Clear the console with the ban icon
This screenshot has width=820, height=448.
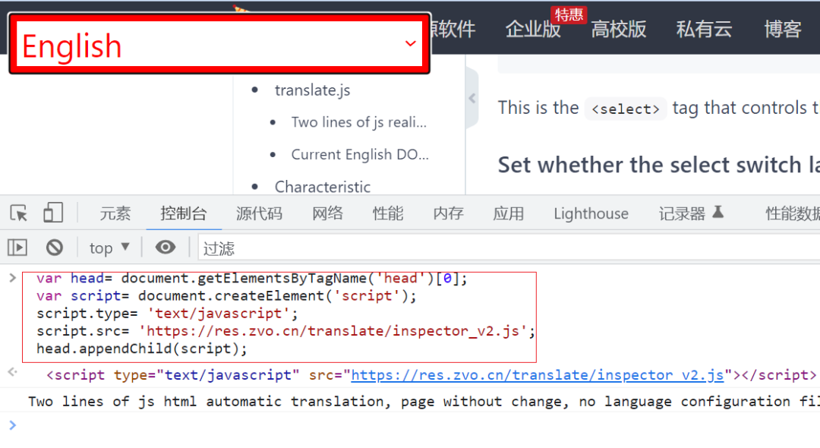[55, 248]
